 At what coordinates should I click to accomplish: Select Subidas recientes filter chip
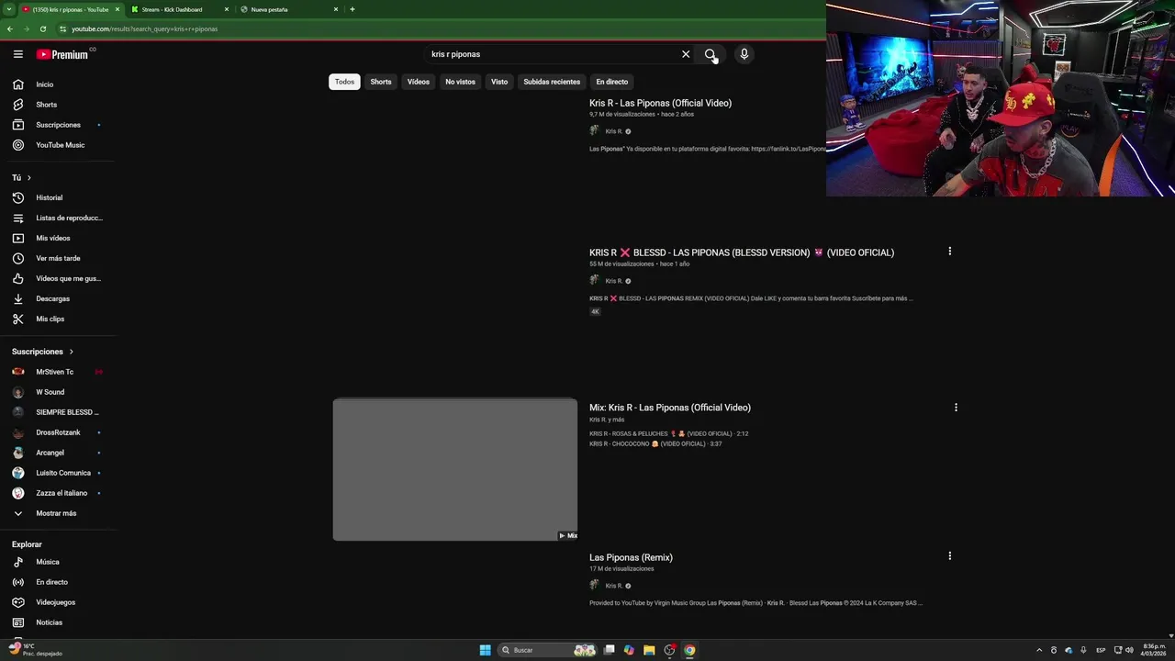click(x=552, y=82)
